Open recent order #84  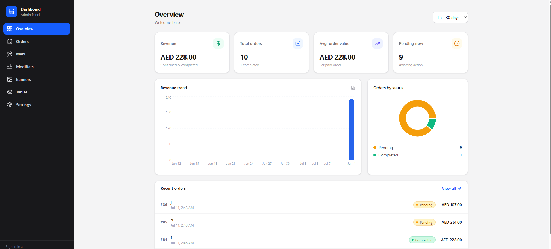(x=311, y=240)
